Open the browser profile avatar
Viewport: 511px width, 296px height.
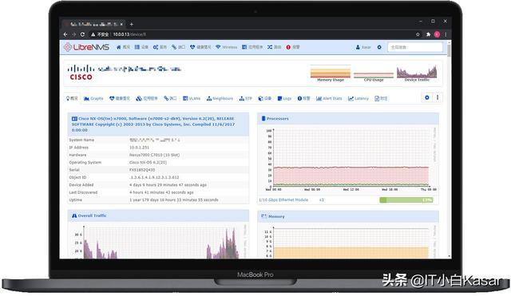(437, 34)
